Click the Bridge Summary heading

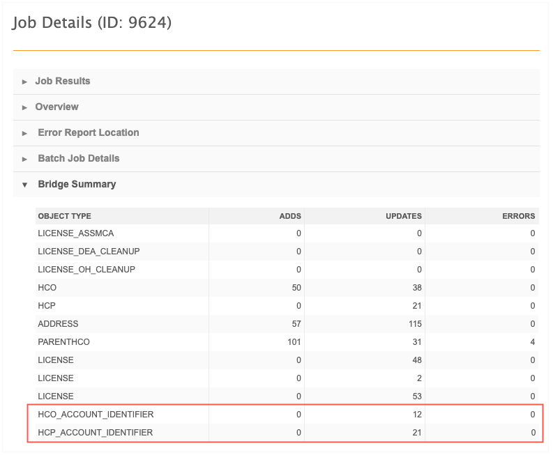(77, 184)
